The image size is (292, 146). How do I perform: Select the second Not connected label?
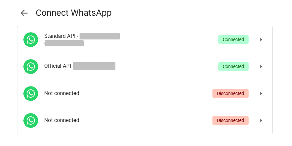click(61, 120)
